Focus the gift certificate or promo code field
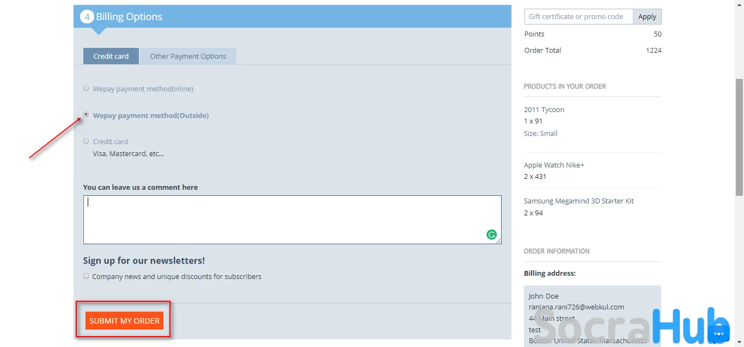Viewport: 744px width, 347px height. tap(578, 16)
